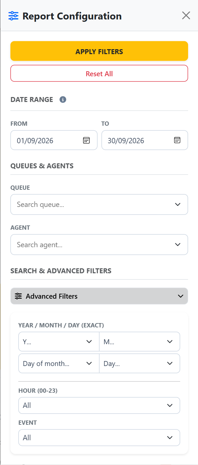Click the FROM date field 01/09/2026
The image size is (198, 465).
(54, 140)
